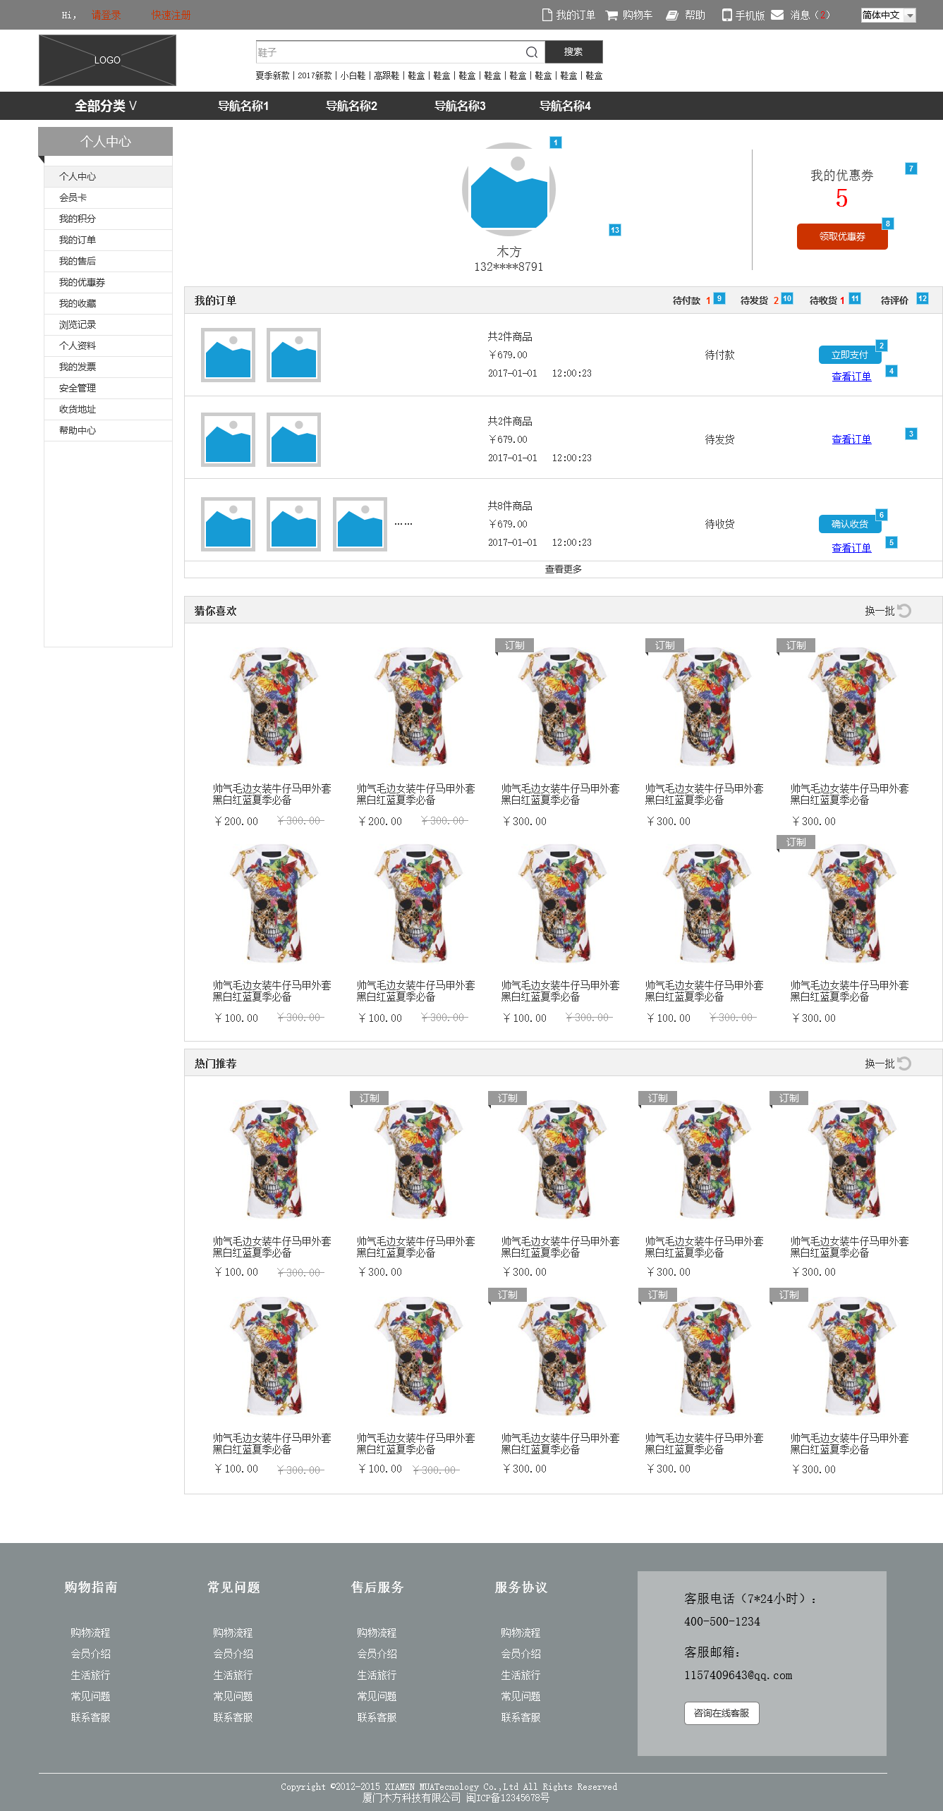Open the 简体中文 language dropdown
The image size is (943, 1811).
pos(888,16)
